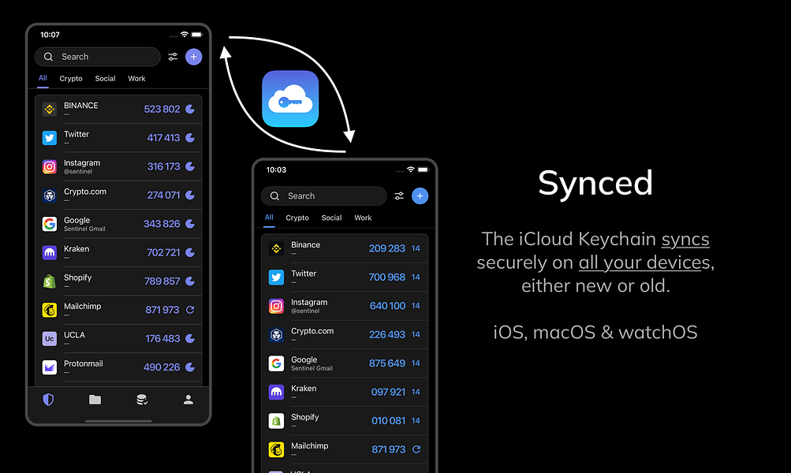The width and height of the screenshot is (791, 473).
Task: Select the Instagram @sentinel entry logo
Action: coord(49,166)
